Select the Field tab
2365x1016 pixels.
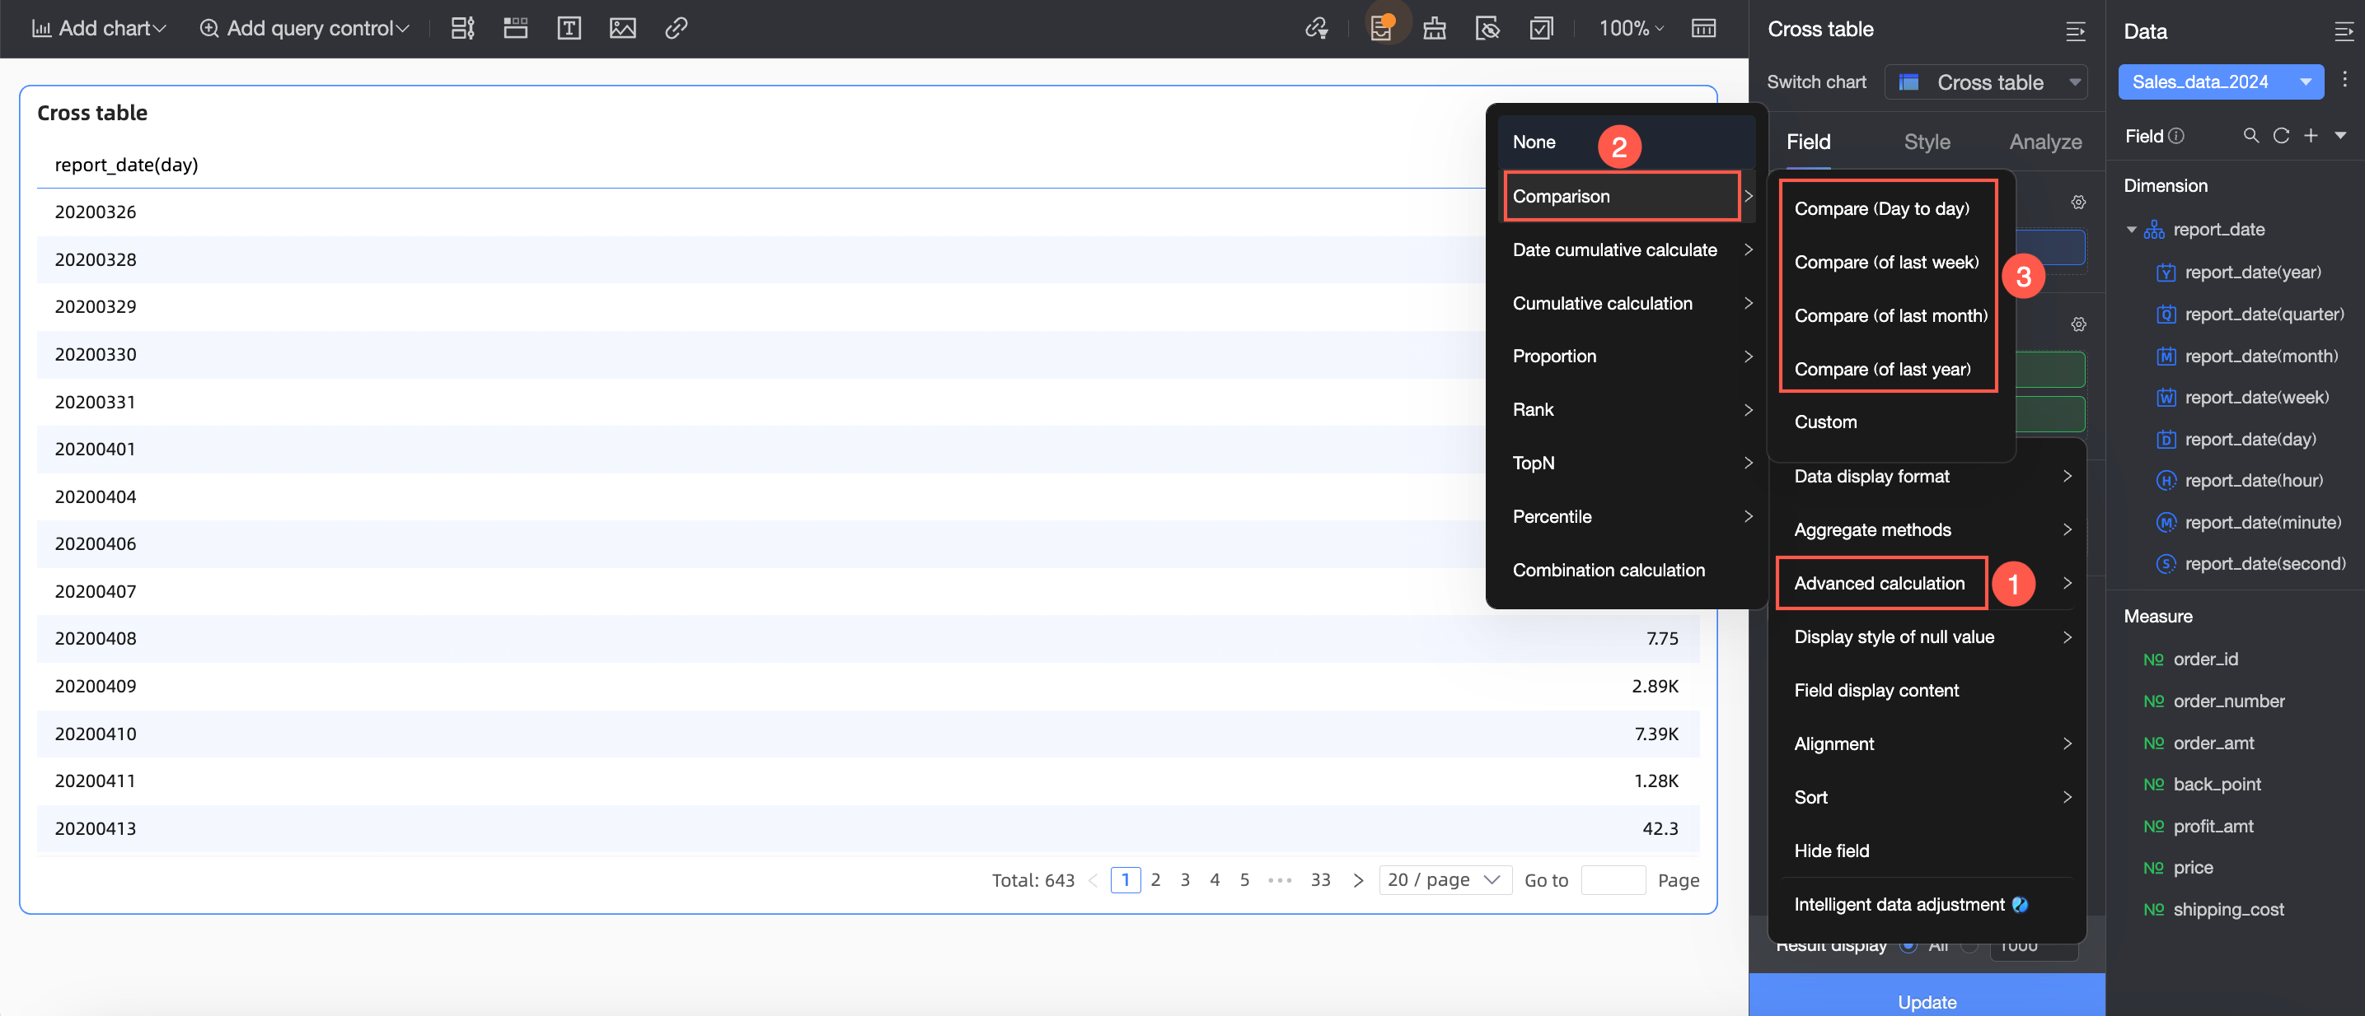[1808, 142]
